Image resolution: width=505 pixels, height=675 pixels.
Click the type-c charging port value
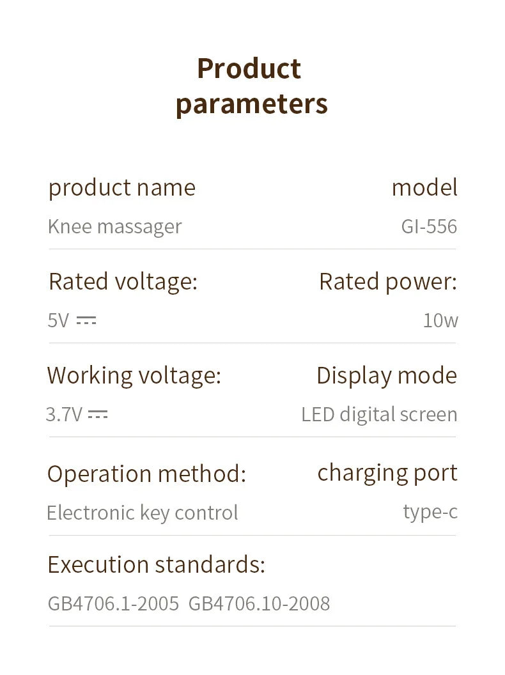(430, 512)
